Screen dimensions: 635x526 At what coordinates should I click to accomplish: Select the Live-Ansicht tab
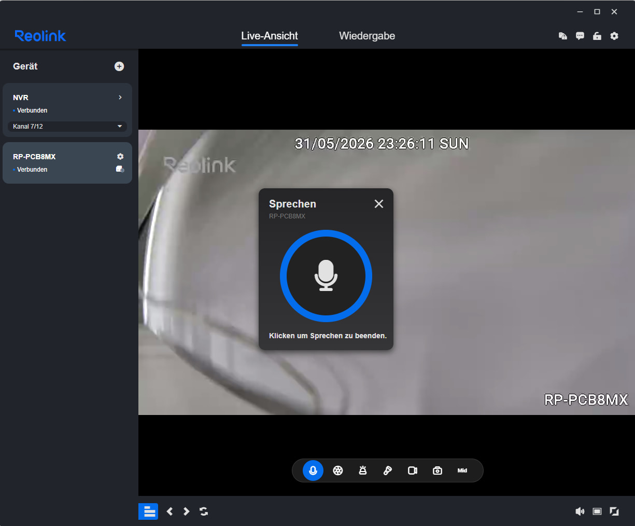(270, 36)
